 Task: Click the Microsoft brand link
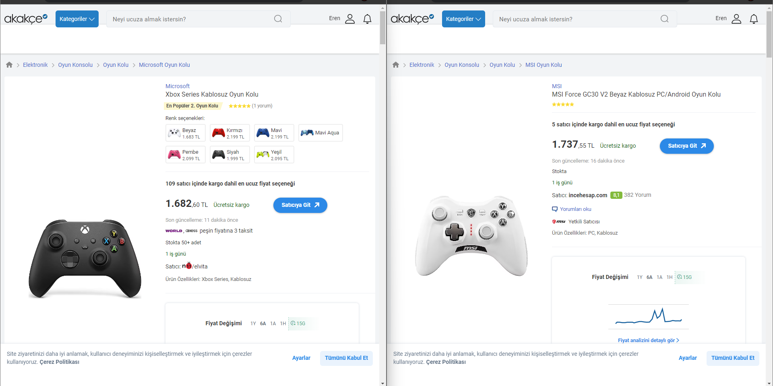click(x=178, y=86)
